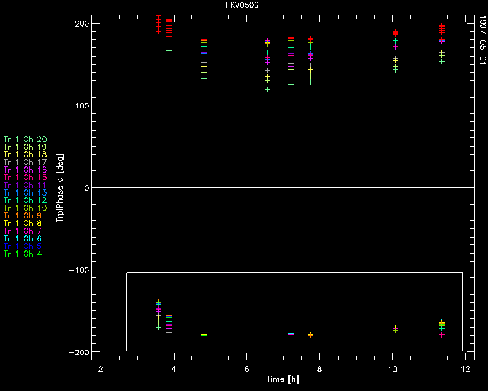This screenshot has width=488, height=391.
Task: Click the 200 tick label on y-axis
Action: pyautogui.click(x=82, y=24)
